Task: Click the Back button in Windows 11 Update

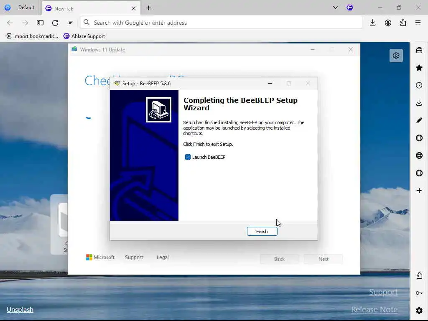Action: [279, 259]
